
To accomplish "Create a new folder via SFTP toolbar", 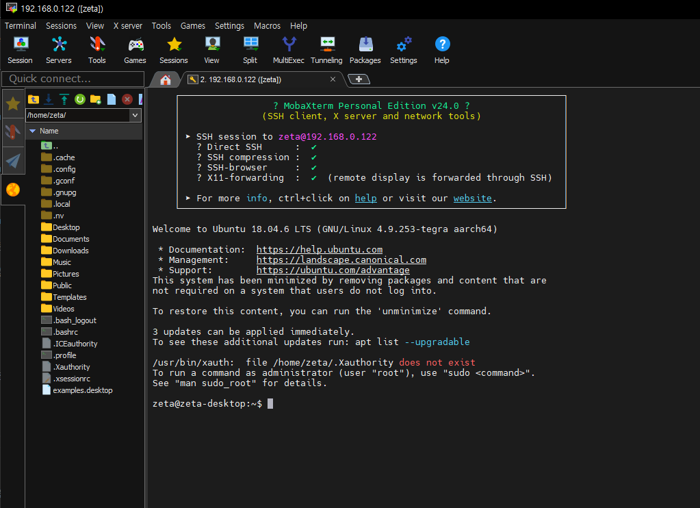I will click(96, 99).
